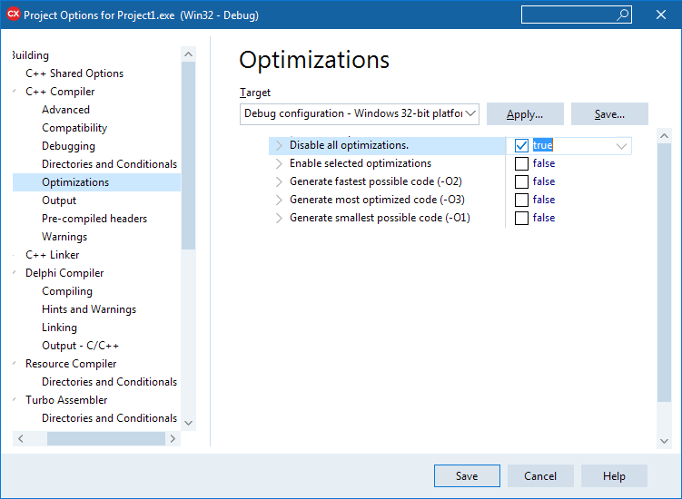
Task: Click the tree panel scroll down arrow
Action: pyautogui.click(x=188, y=423)
